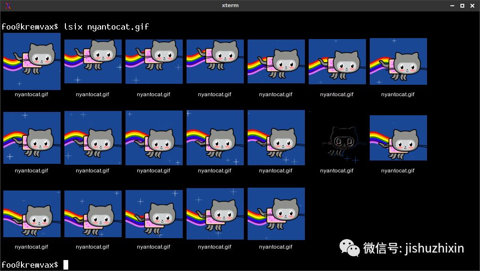Select third thumbnail in the middle row
The width and height of the screenshot is (480, 271).
point(154,138)
